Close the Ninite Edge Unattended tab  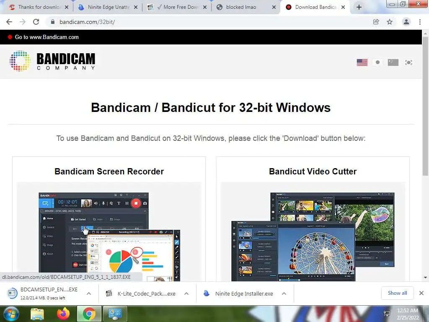[136, 8]
